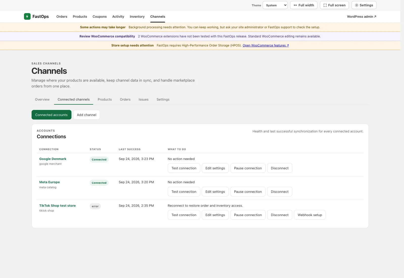The width and height of the screenshot is (404, 278).
Task: Click the Connected status badge for Google Denmark
Action: (x=99, y=159)
